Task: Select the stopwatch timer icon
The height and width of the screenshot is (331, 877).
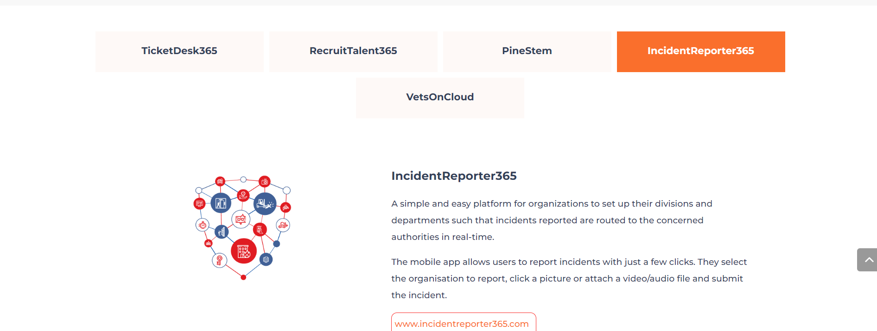Action: pos(203,225)
